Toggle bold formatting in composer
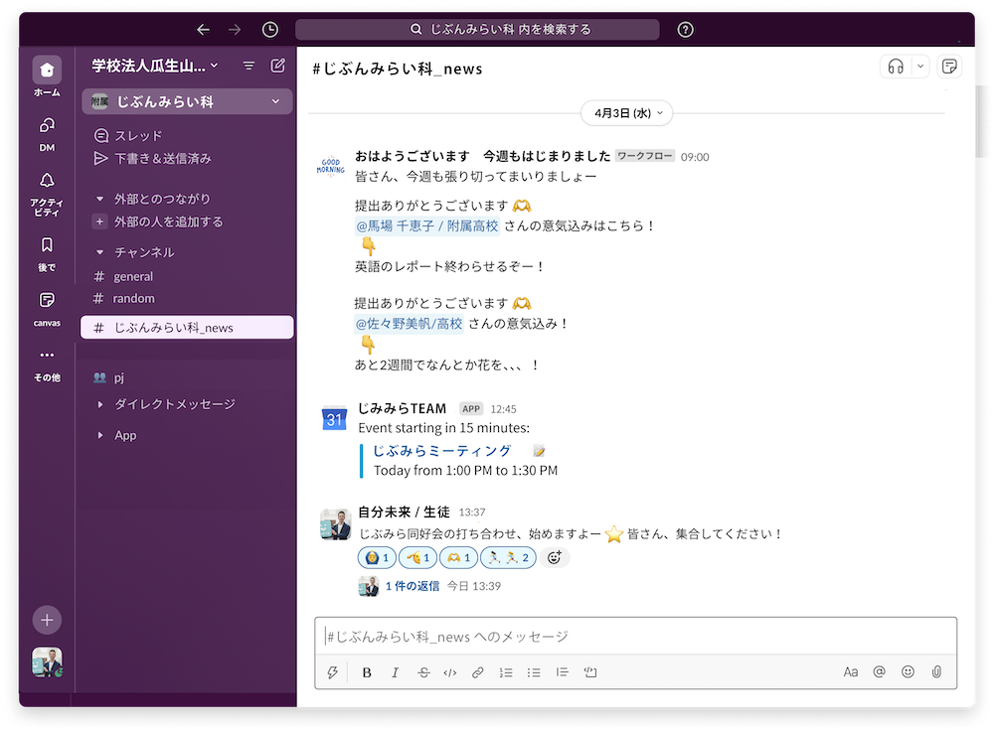 pyautogui.click(x=367, y=672)
